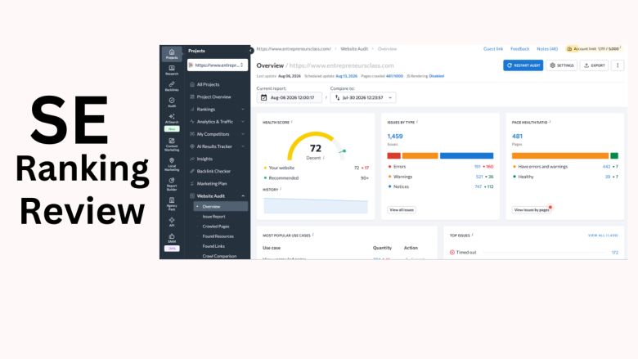Click the health score history chart
This screenshot has width=638, height=359.
click(316, 205)
